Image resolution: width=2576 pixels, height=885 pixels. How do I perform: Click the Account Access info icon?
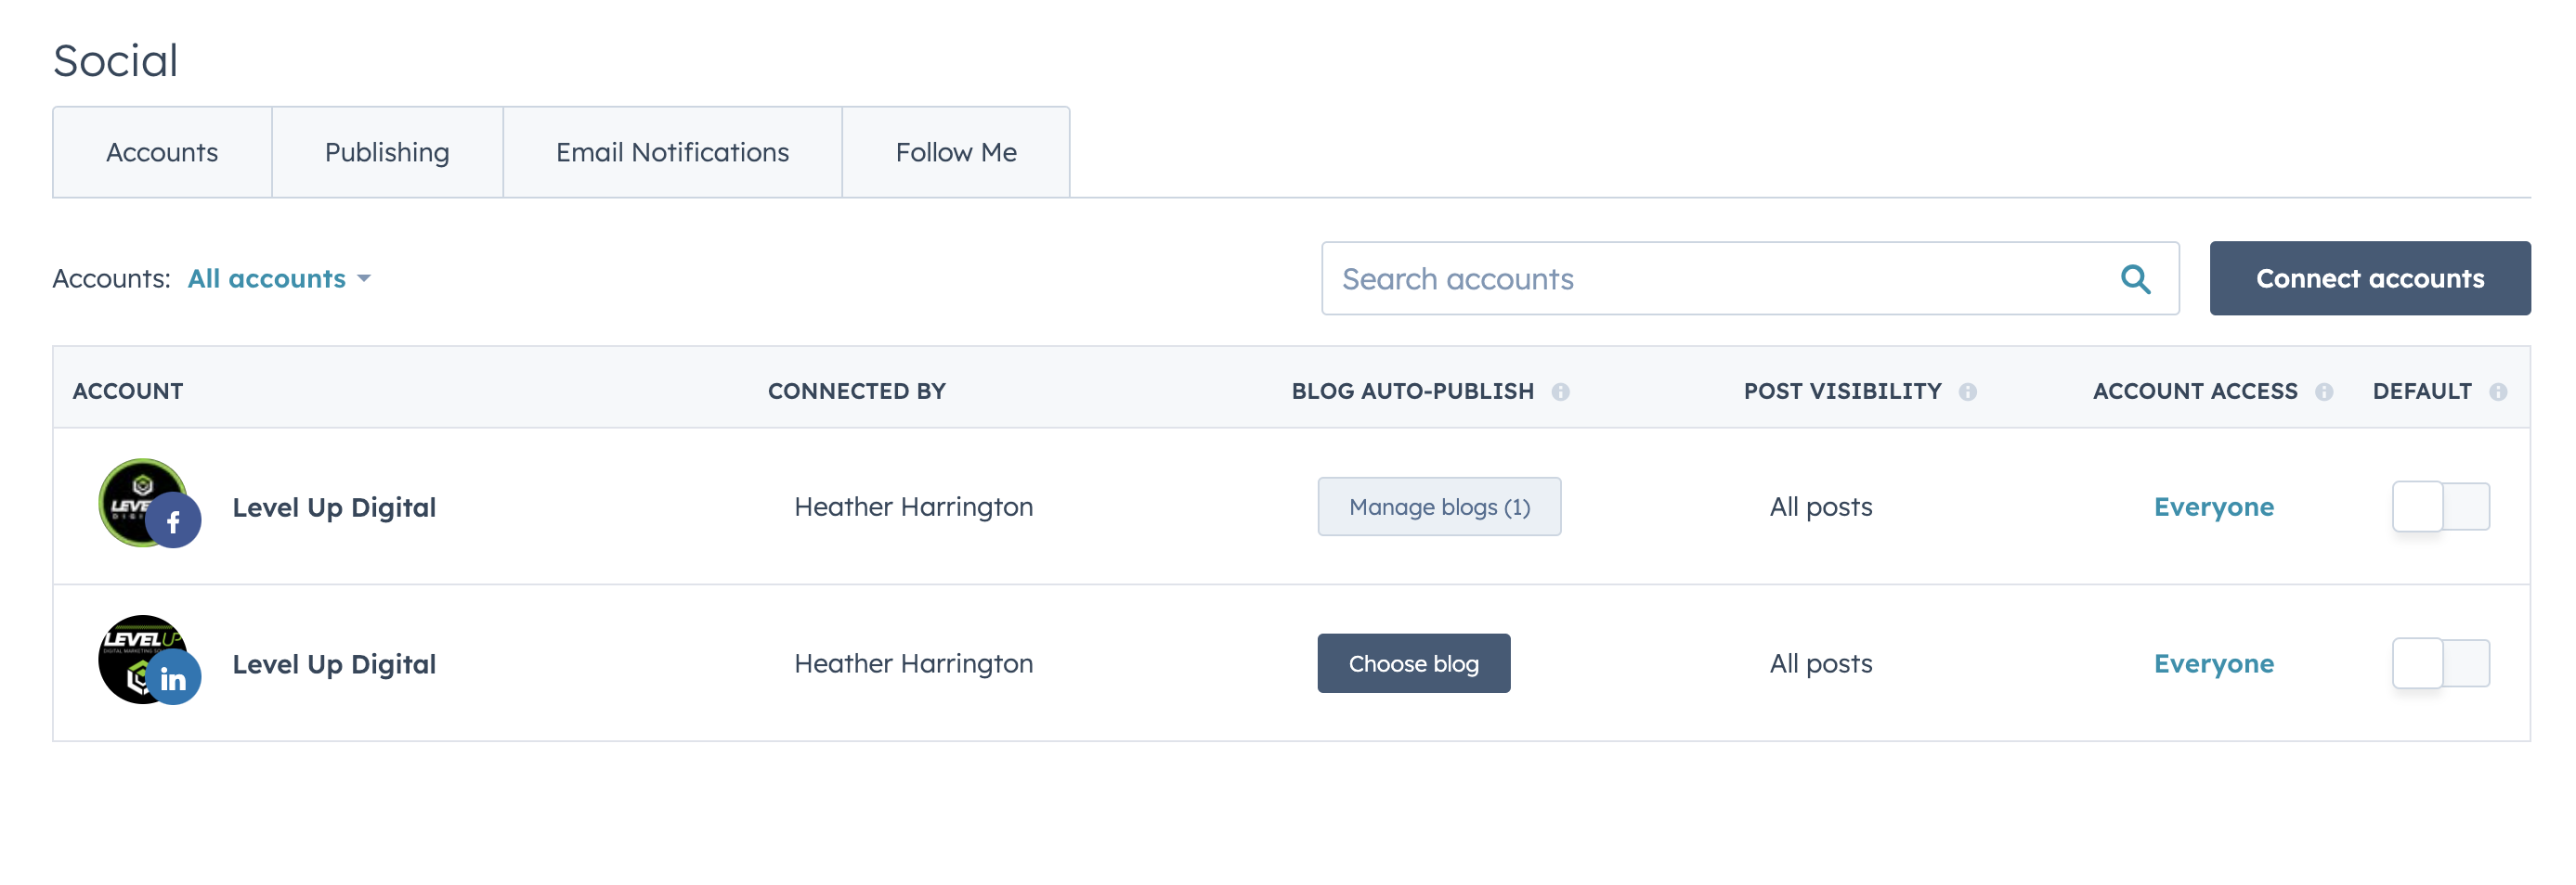2324,391
